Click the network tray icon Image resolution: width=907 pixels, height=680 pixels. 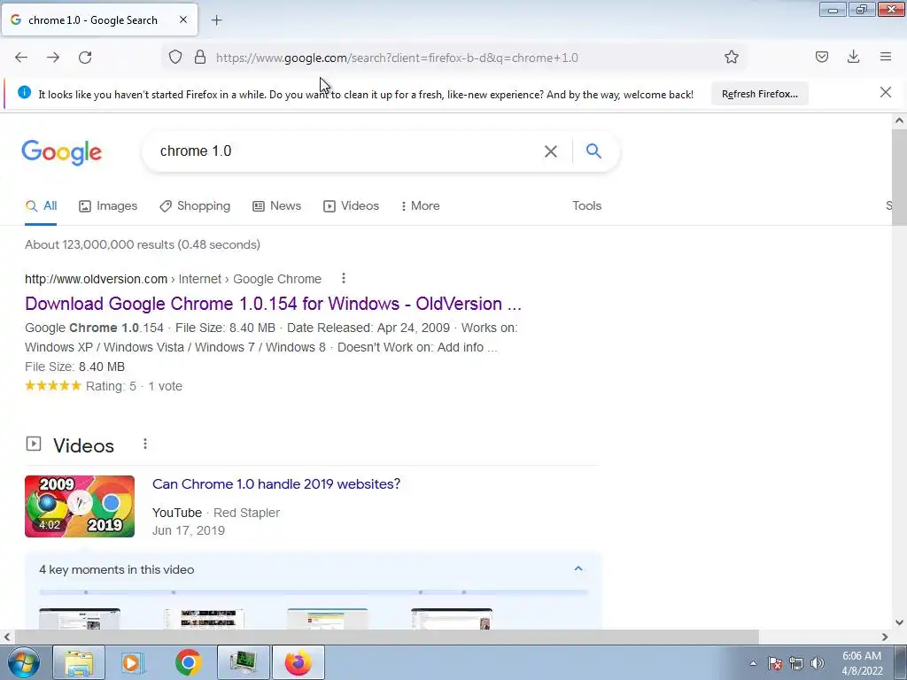(796, 663)
